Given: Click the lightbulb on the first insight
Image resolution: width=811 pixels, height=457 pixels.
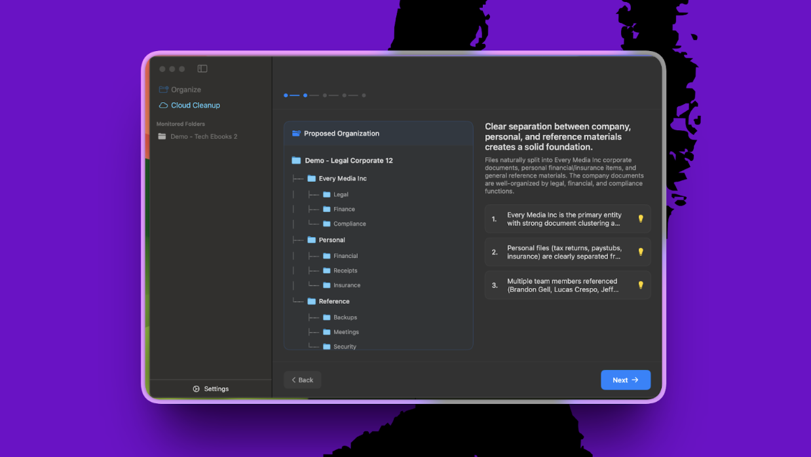Looking at the screenshot, I should 640,218.
